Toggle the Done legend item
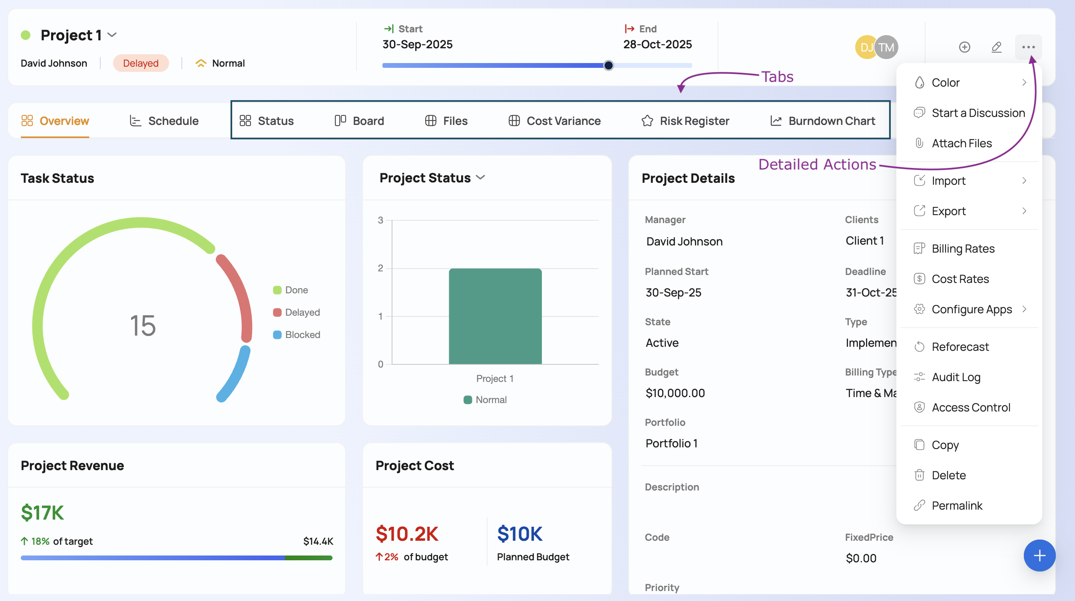The image size is (1075, 601). click(x=291, y=290)
